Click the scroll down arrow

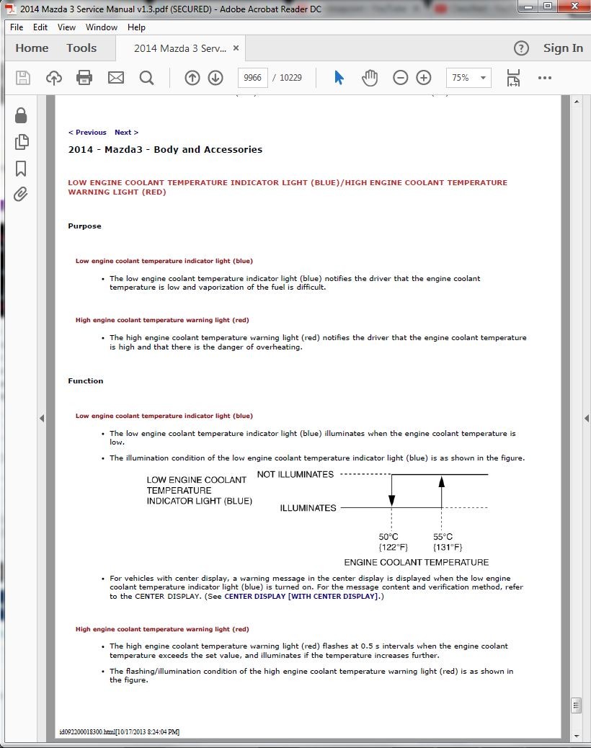[576, 736]
